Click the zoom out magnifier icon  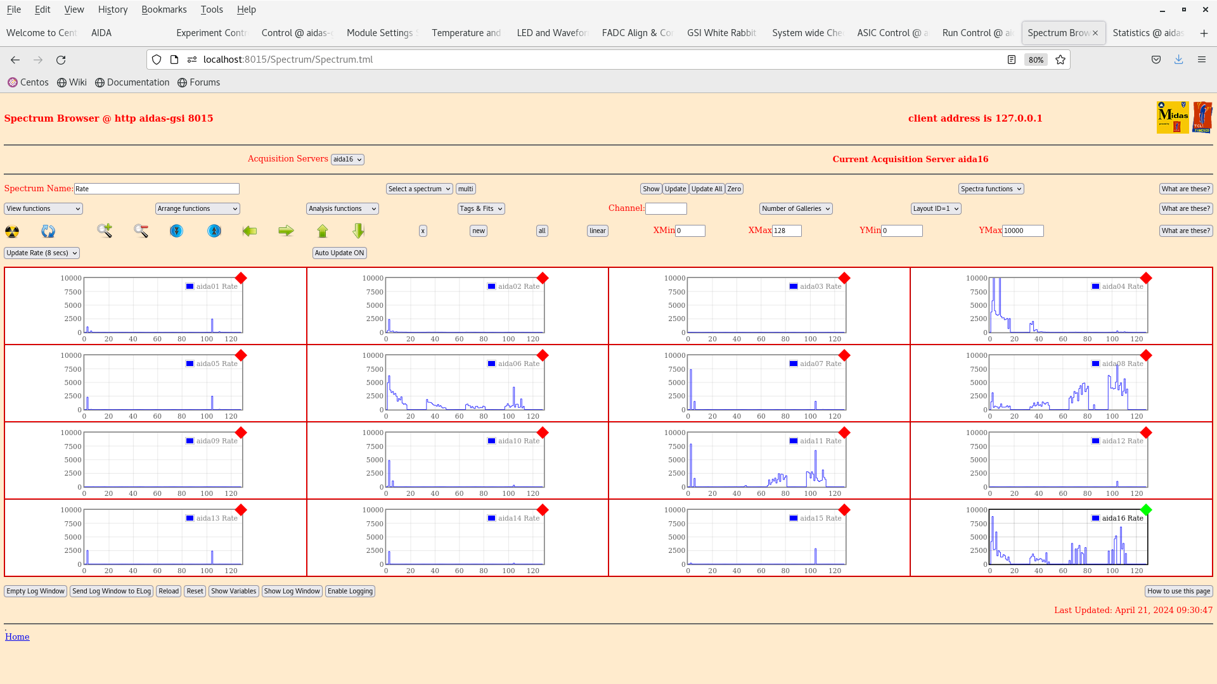tap(141, 231)
